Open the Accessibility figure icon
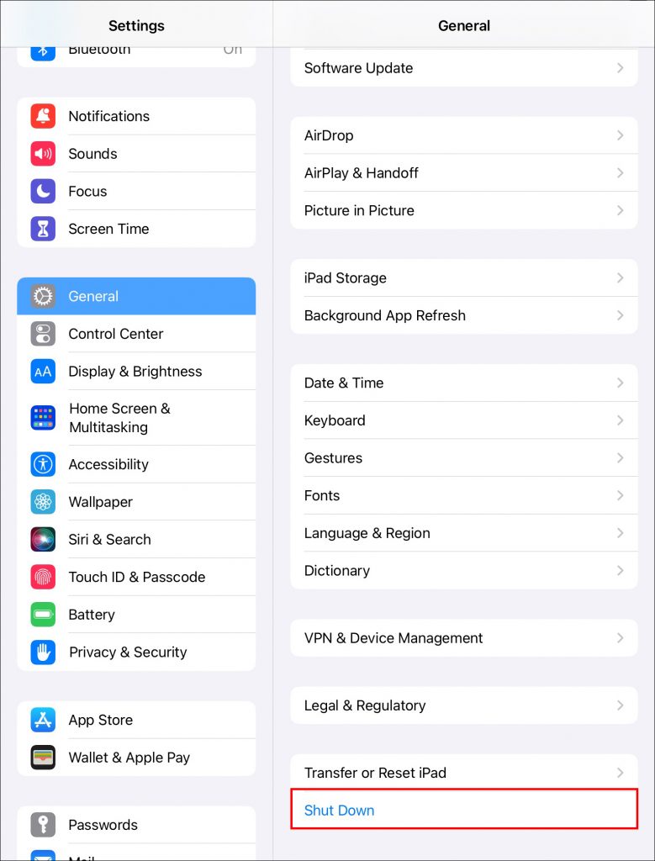This screenshot has width=655, height=861. coord(43,464)
